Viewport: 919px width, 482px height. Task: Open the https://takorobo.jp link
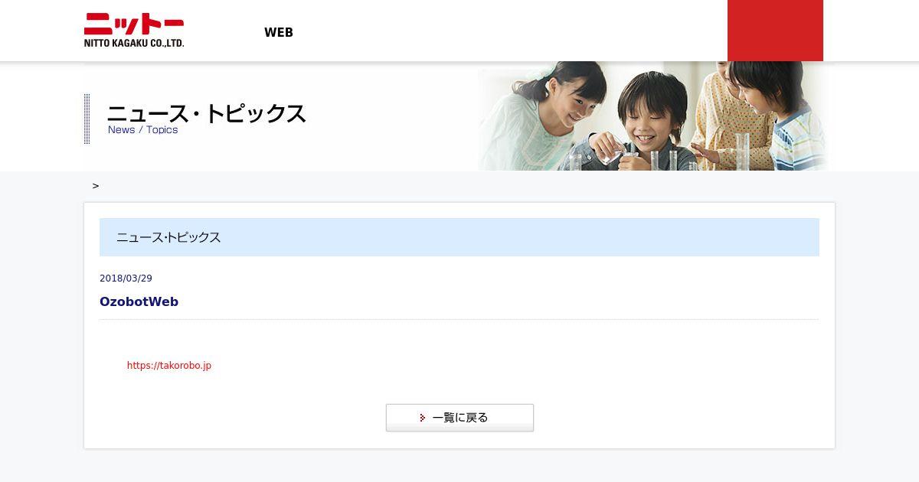[169, 366]
